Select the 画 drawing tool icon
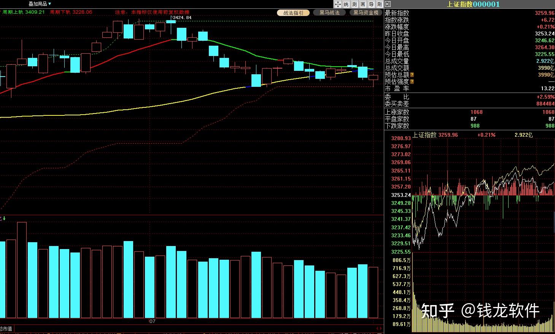This screenshot has width=555, height=334. (x=363, y=4)
